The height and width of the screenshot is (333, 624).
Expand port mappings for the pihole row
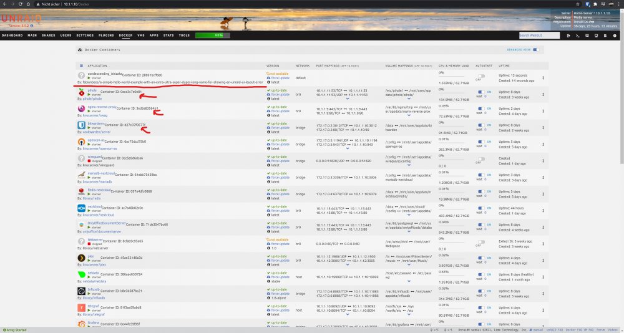click(x=348, y=99)
